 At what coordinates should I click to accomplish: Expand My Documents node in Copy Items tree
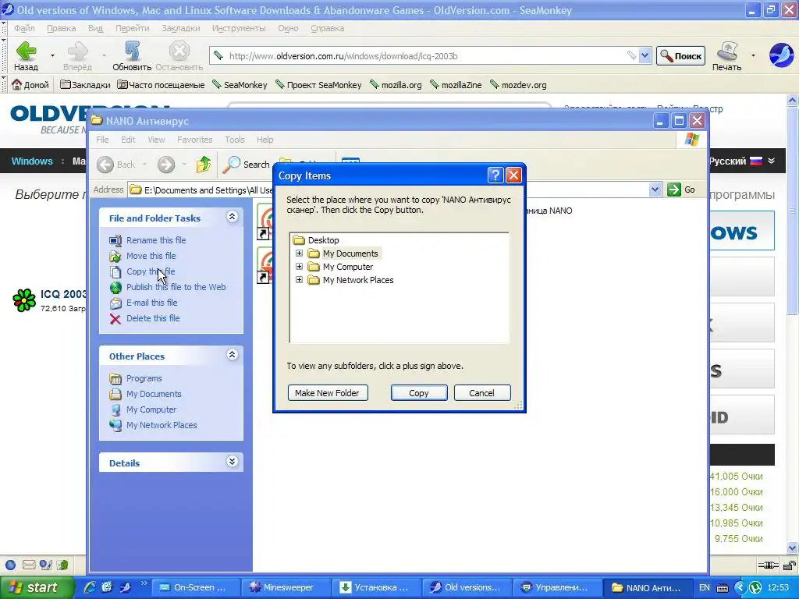299,253
